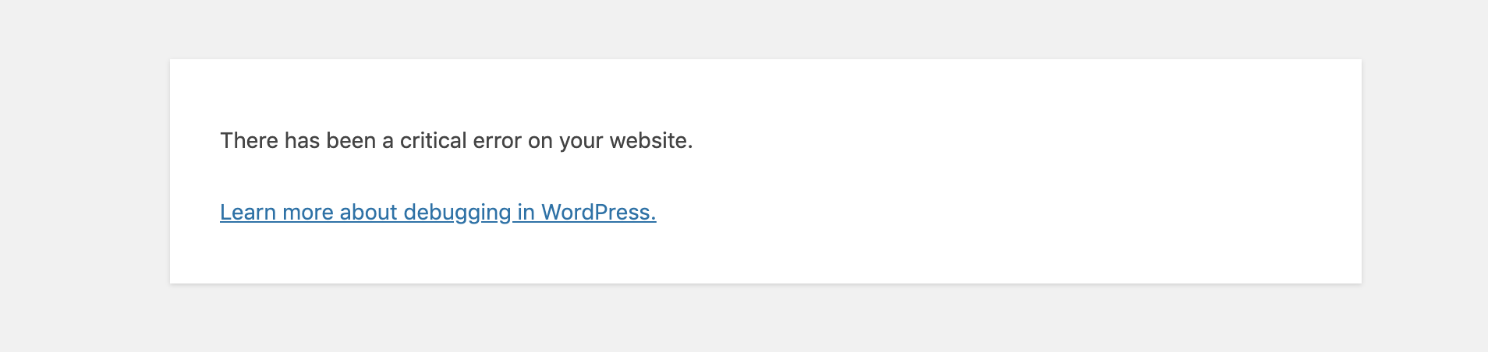Open the Learn more about debugging link
The height and width of the screenshot is (352, 1488).
(x=438, y=212)
